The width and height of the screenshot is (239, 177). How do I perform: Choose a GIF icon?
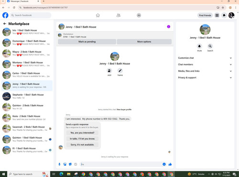tap(76, 164)
